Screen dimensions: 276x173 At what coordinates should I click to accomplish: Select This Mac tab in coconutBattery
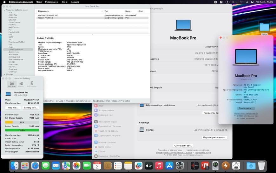[x=12, y=84]
